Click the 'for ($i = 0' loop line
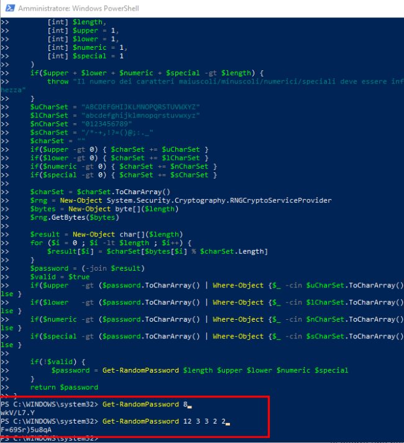Screen dimensions: 404x443 pos(111,243)
